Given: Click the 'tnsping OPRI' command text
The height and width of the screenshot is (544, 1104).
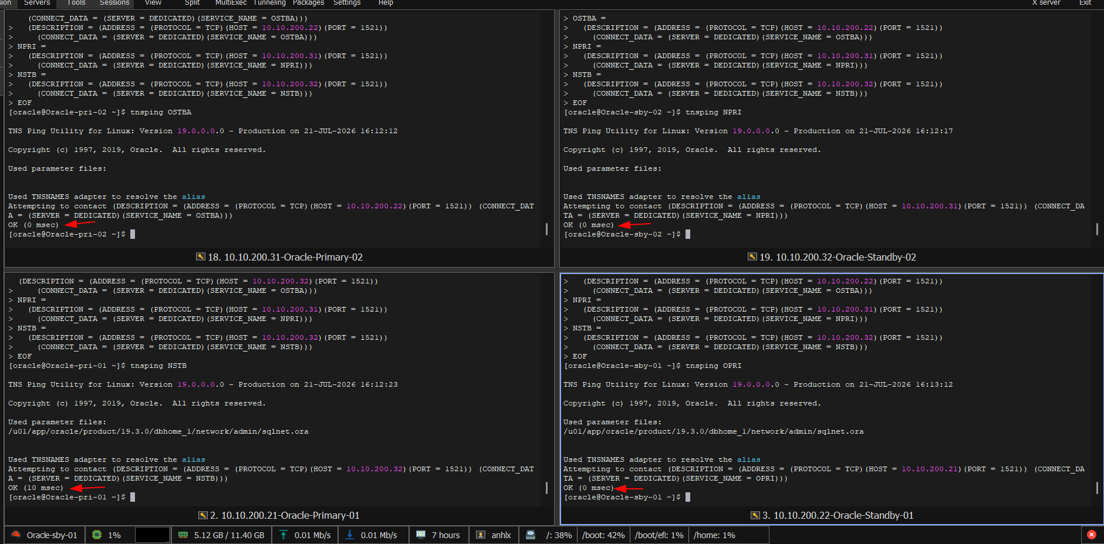Looking at the screenshot, I should point(714,366).
